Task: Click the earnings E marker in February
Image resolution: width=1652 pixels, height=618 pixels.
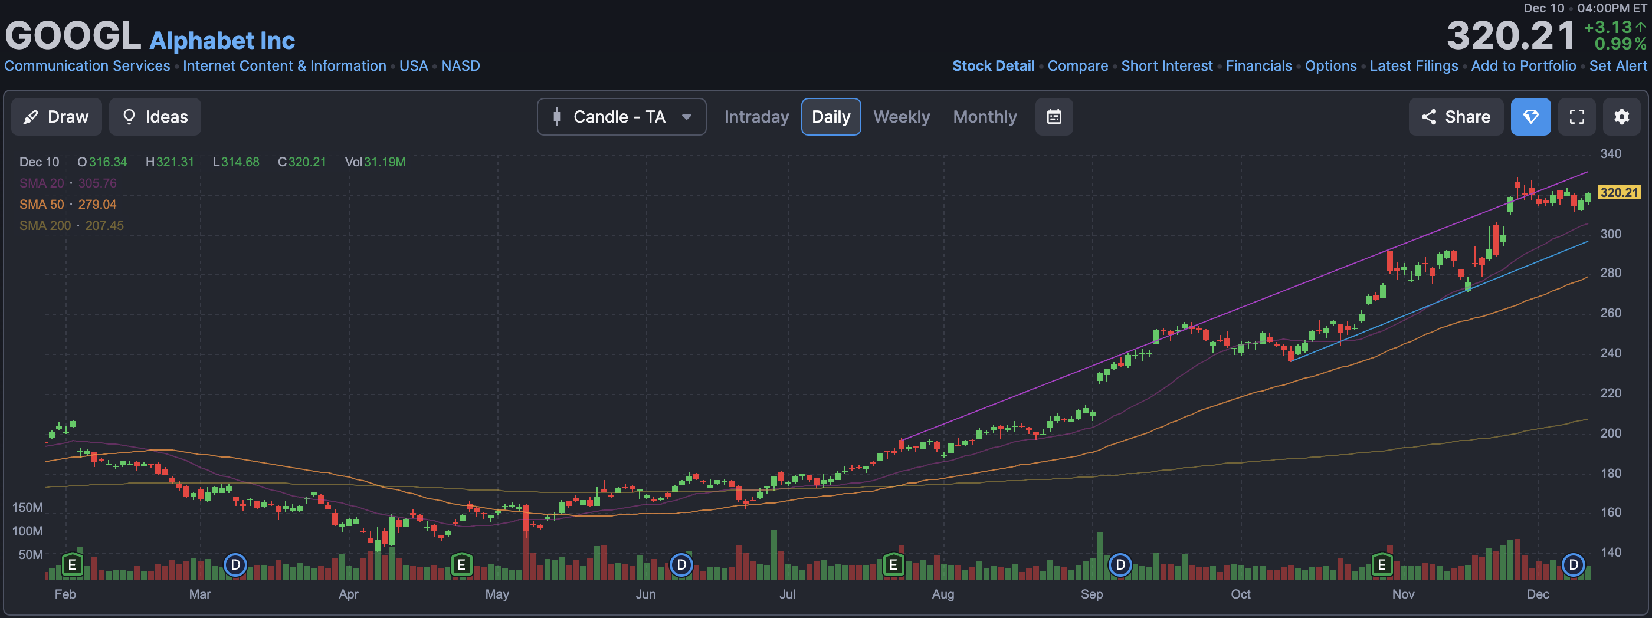Action: click(72, 565)
